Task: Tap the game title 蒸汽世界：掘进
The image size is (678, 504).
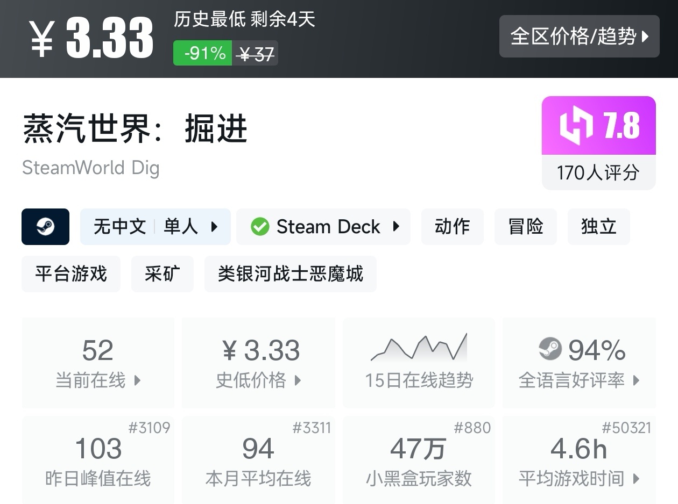Action: [135, 129]
